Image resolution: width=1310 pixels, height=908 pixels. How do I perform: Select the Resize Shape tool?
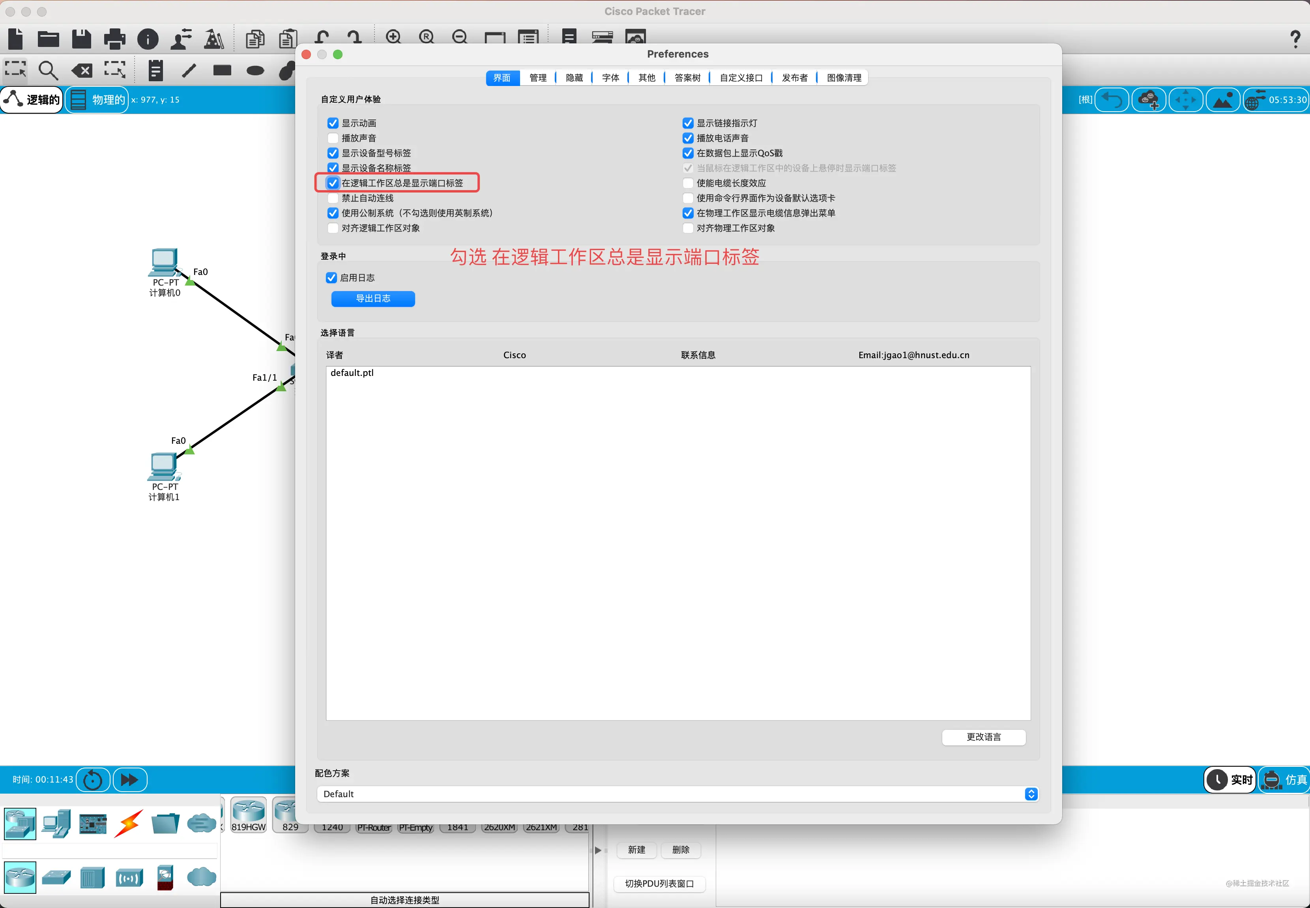tap(115, 69)
